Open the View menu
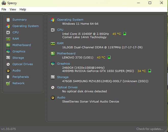 [x=13, y=9]
